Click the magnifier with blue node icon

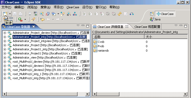69,14
